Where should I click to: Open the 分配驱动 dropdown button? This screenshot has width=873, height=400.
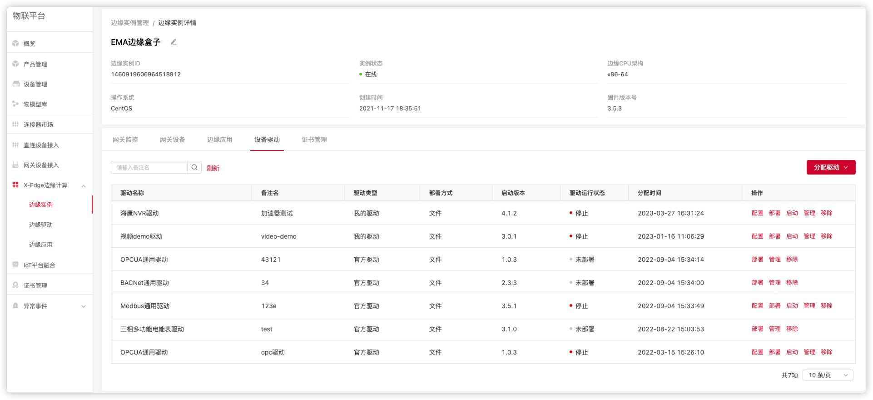831,167
